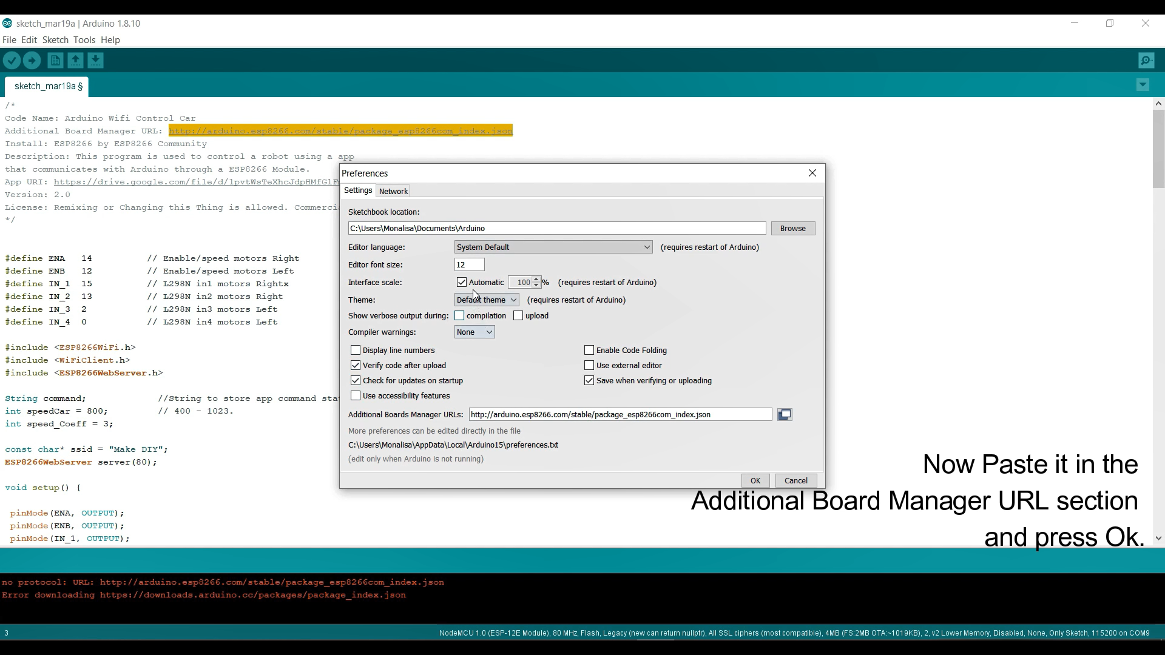This screenshot has height=655, width=1165.
Task: Open the Tools menu
Action: tap(84, 40)
